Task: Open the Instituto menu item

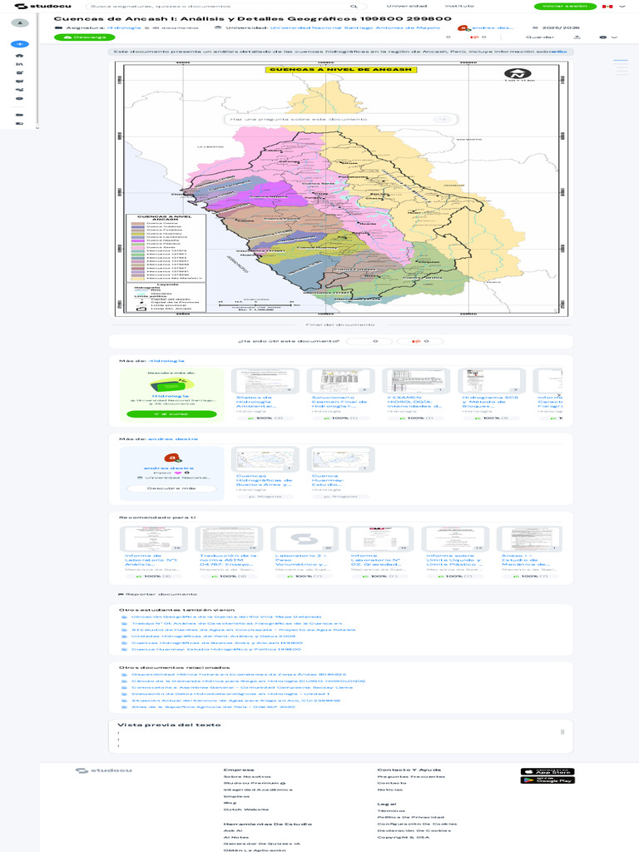Action: (459, 6)
